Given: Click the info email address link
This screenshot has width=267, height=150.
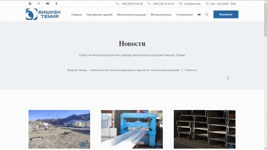Looking at the screenshot, I should (192, 4).
